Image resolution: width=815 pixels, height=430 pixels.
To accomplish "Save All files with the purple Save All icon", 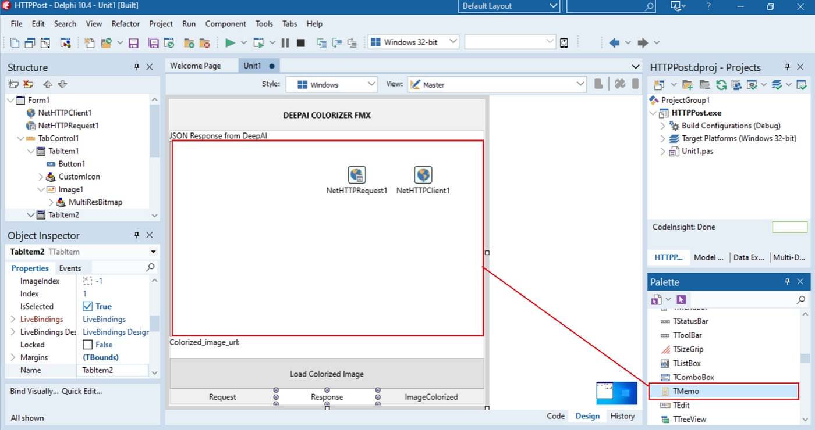I will coord(153,42).
